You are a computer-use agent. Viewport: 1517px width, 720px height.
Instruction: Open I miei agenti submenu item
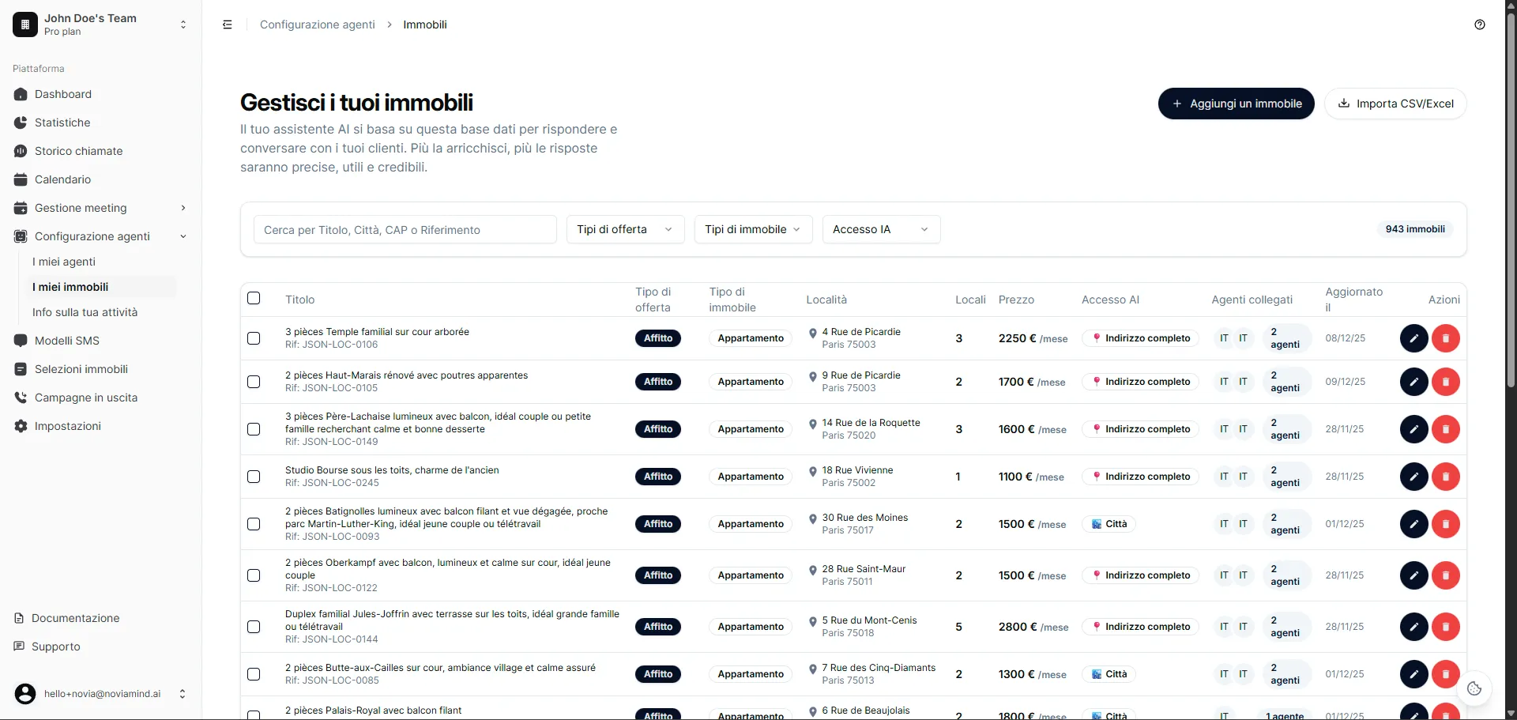(64, 262)
